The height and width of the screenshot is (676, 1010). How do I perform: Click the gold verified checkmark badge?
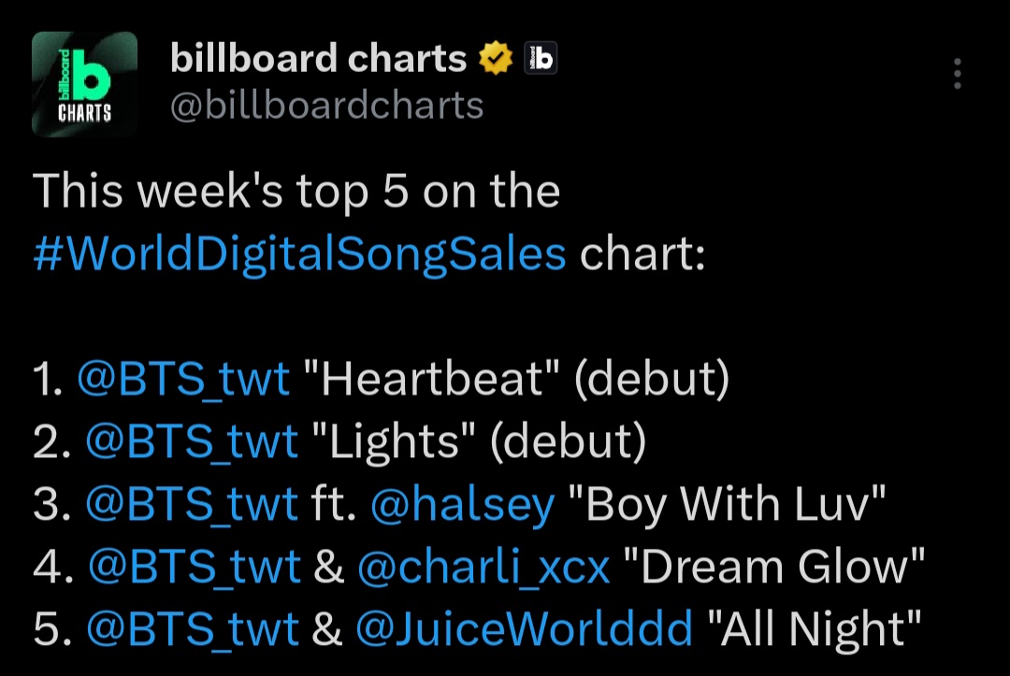click(496, 58)
